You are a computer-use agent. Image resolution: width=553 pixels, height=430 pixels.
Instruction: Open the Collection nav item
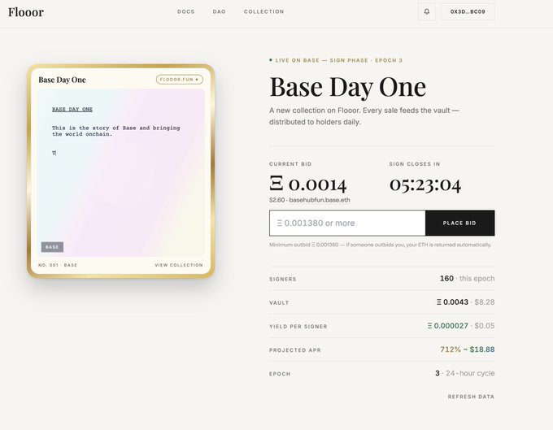[263, 11]
